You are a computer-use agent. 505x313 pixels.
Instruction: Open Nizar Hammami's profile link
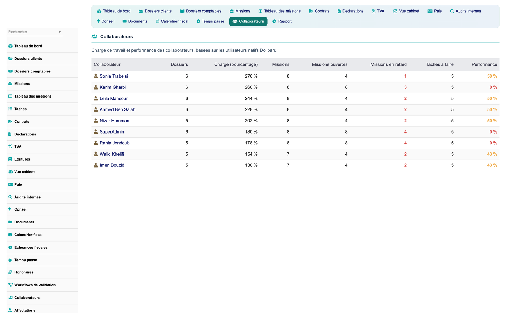(x=116, y=121)
